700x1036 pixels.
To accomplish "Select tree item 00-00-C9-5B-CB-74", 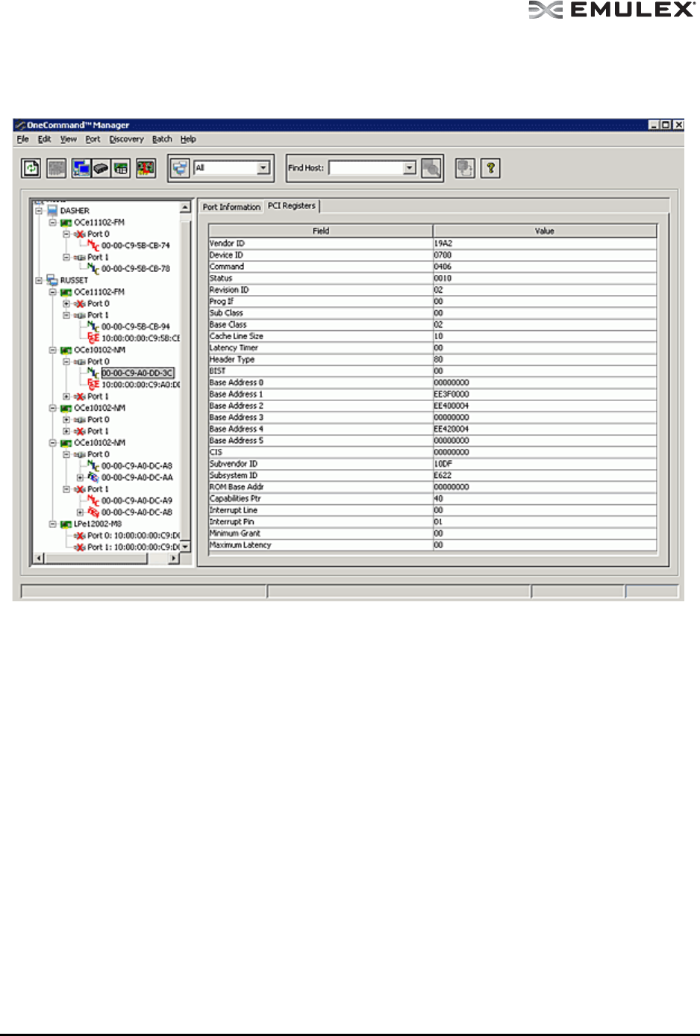I will 136,245.
